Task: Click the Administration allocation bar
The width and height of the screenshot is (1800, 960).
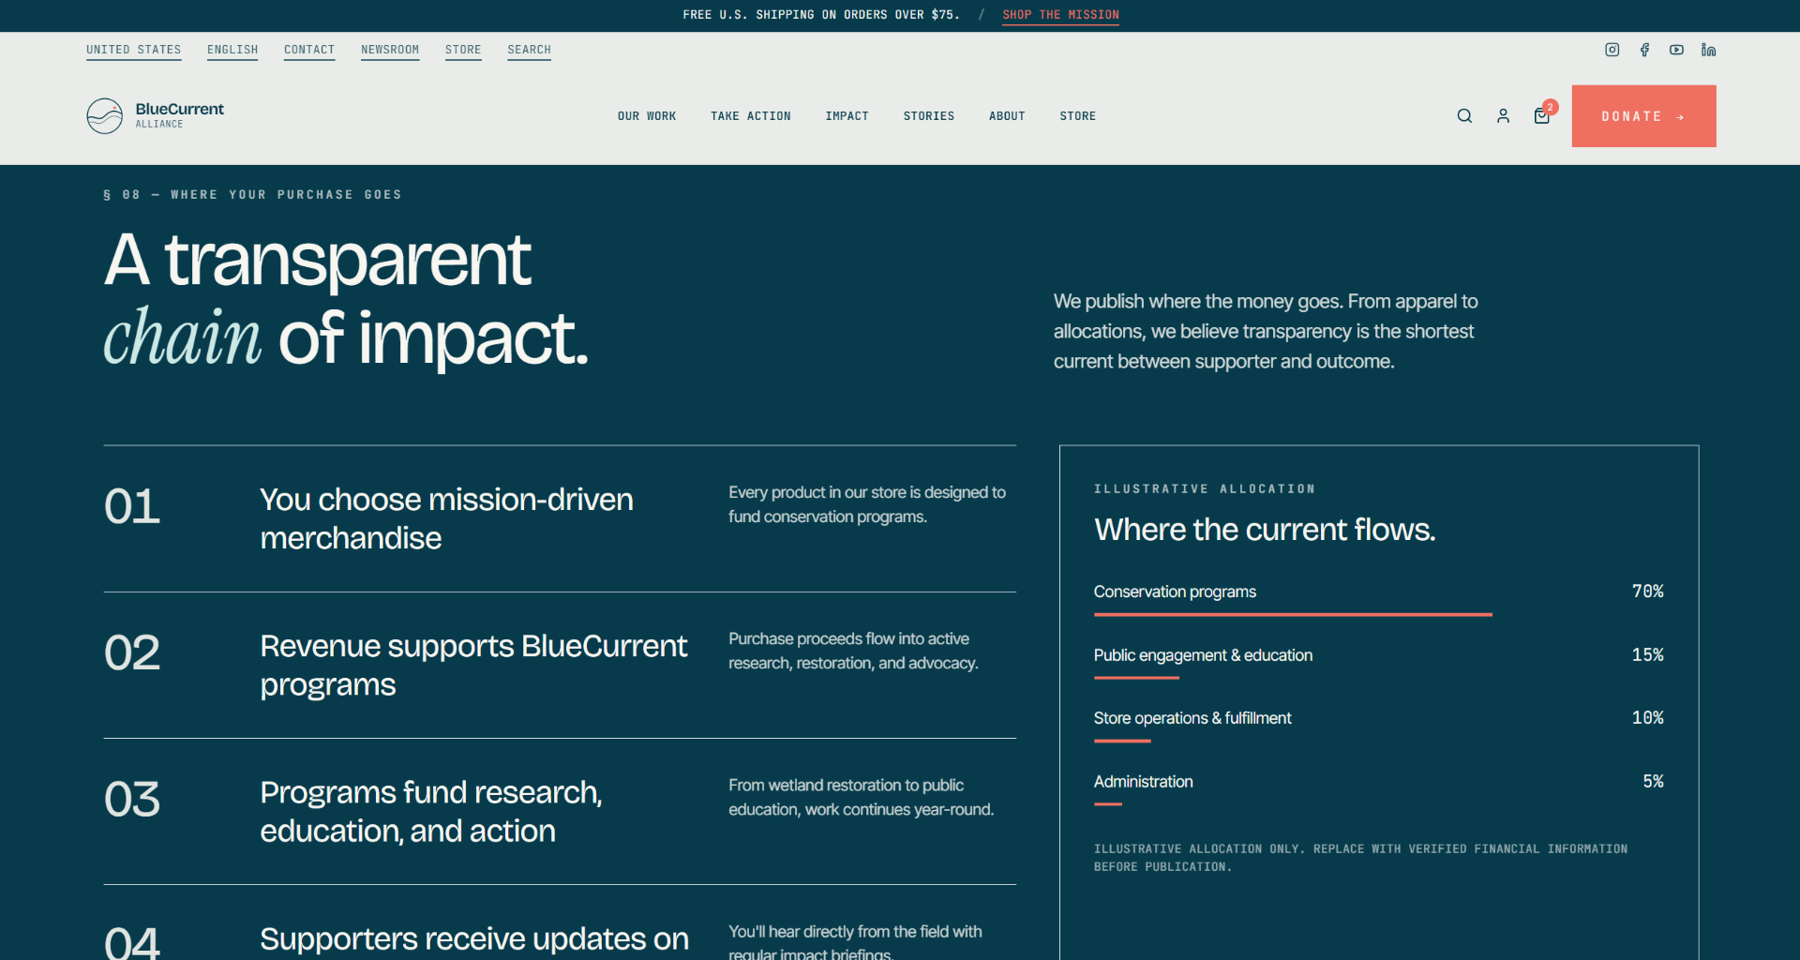Action: (x=1108, y=804)
